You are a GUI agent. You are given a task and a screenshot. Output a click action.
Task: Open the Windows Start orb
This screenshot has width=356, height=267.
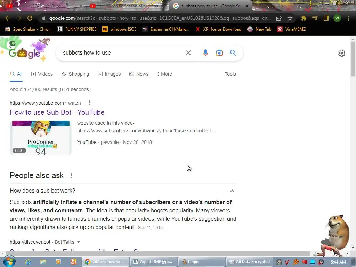pyautogui.click(x=9, y=261)
